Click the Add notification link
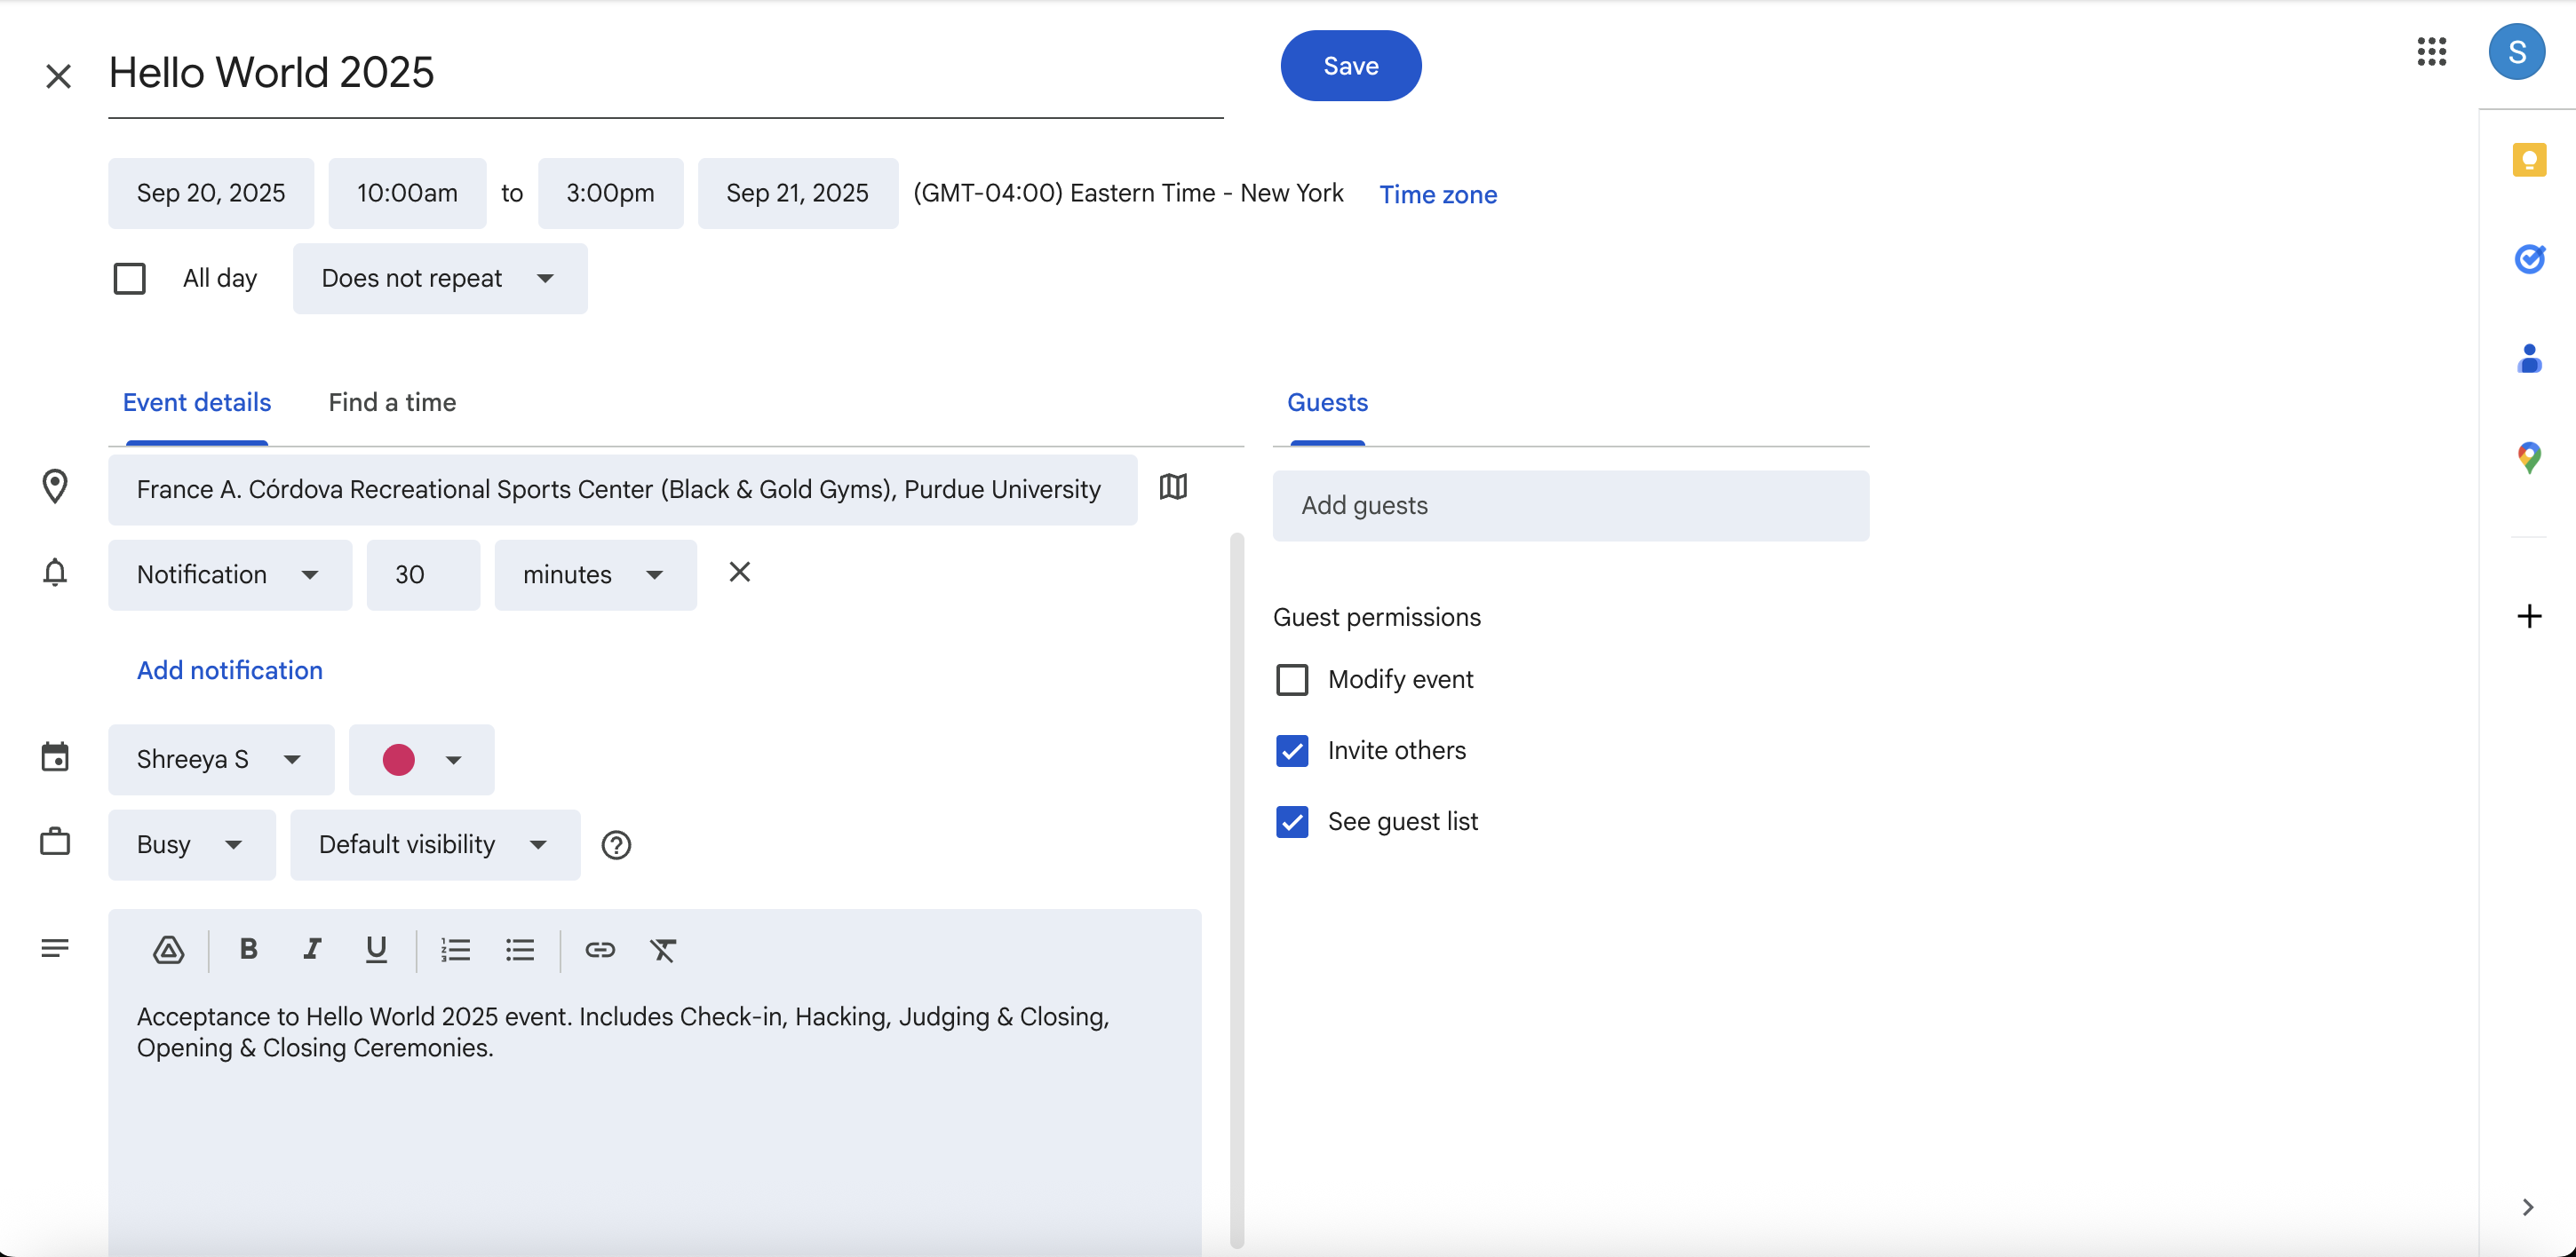Screen dimensions: 2576x1257 pyautogui.click(x=230, y=670)
